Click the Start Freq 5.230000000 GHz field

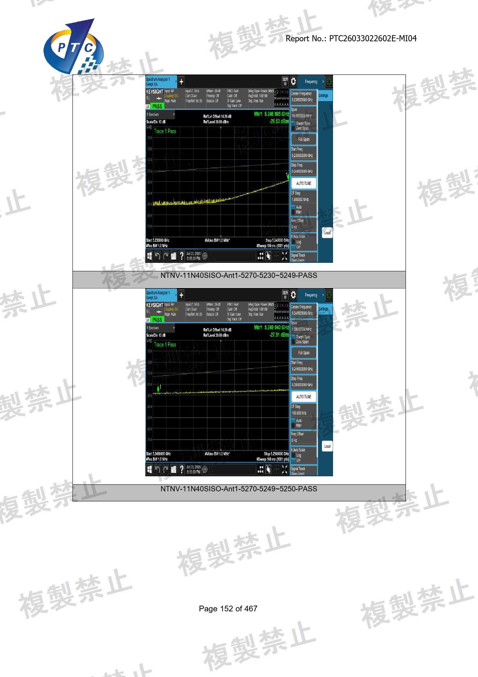click(303, 152)
